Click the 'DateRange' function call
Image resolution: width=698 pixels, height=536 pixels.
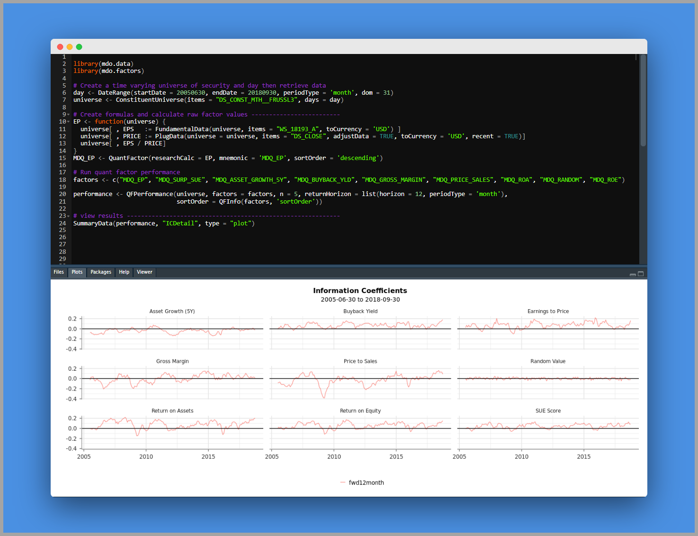(114, 93)
